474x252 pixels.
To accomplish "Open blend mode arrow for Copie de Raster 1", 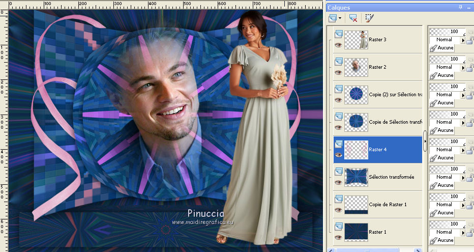I will point(463,205).
